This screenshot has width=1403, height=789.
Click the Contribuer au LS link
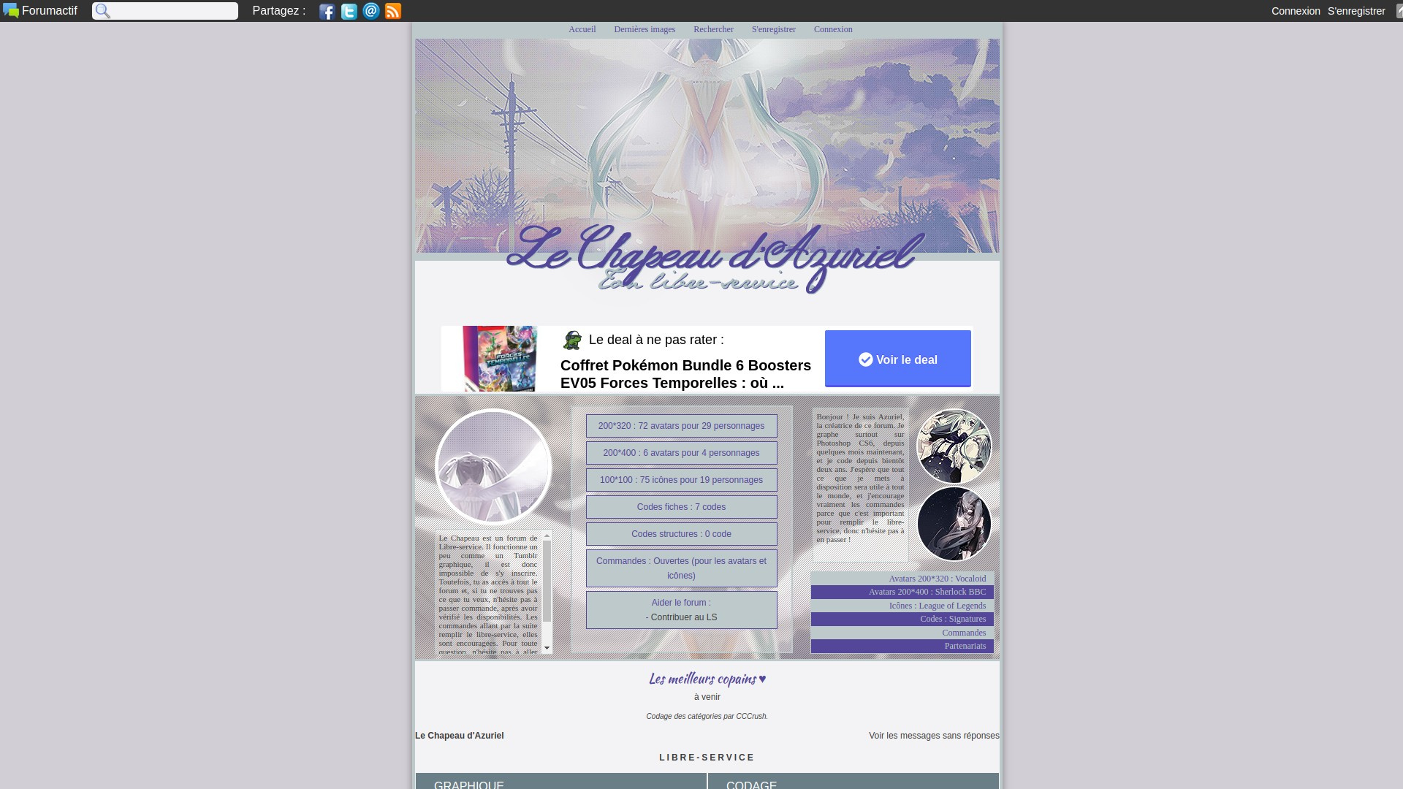click(x=684, y=617)
